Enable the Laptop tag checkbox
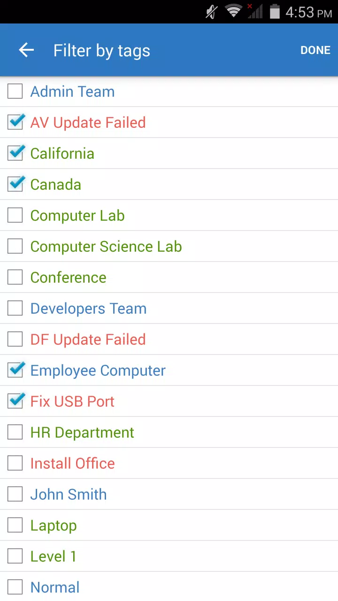The image size is (338, 601). [x=15, y=525]
